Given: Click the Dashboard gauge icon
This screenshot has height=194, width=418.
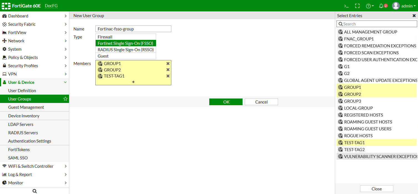Looking at the screenshot, I should pyautogui.click(x=4, y=16).
